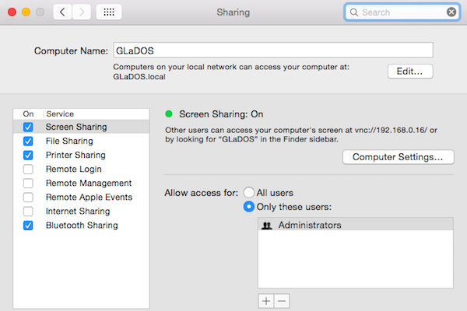467x311 pixels.
Task: Go back with the left arrow button
Action: pos(62,12)
